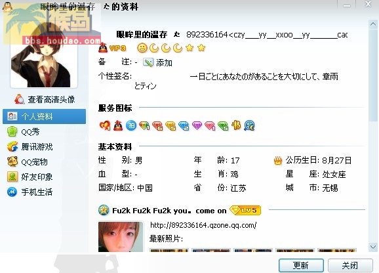This screenshot has width=379, height=273.
Task: Click 添加 to add a remark
Action: (x=164, y=63)
